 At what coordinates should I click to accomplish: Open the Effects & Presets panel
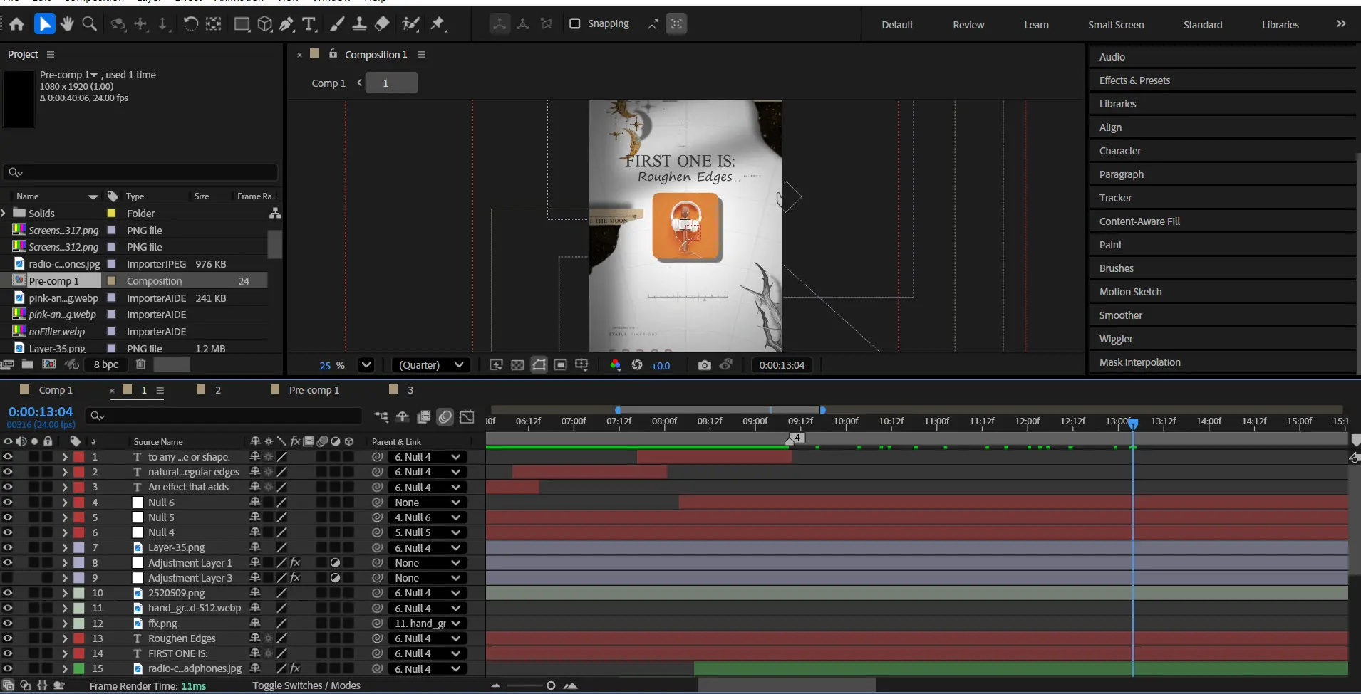pos(1134,80)
